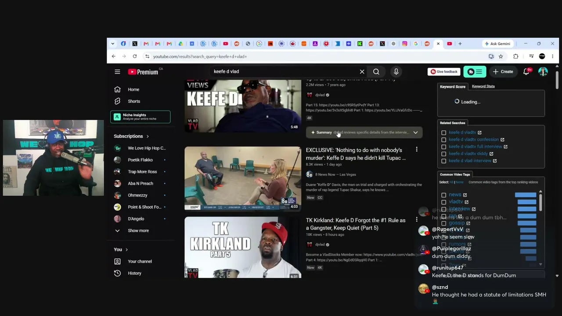
Task: Check 'keefe d vlad interview' checkbox
Action: [443, 161]
